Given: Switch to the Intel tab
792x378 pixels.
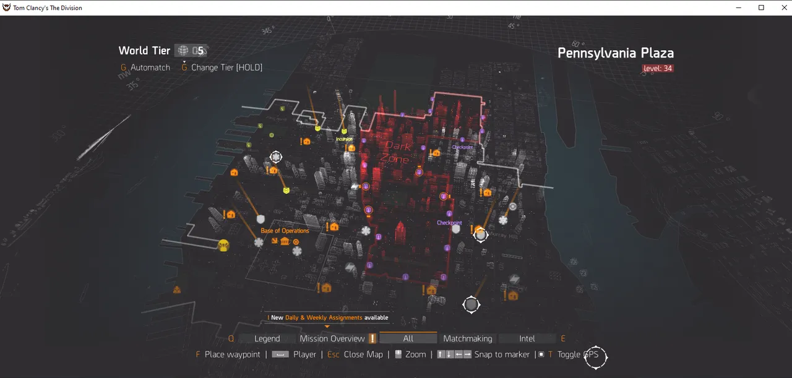Looking at the screenshot, I should point(527,338).
